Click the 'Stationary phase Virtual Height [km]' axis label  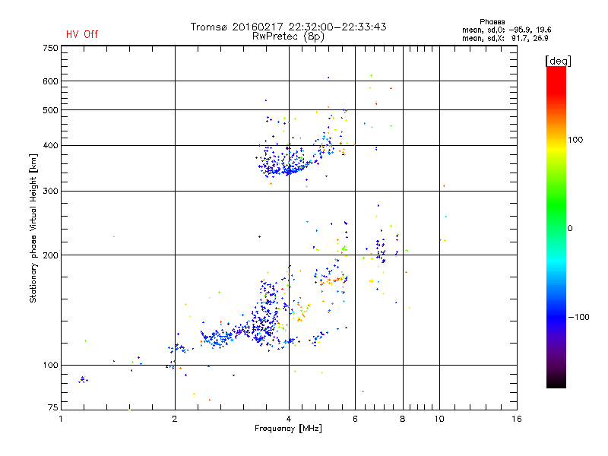point(33,228)
